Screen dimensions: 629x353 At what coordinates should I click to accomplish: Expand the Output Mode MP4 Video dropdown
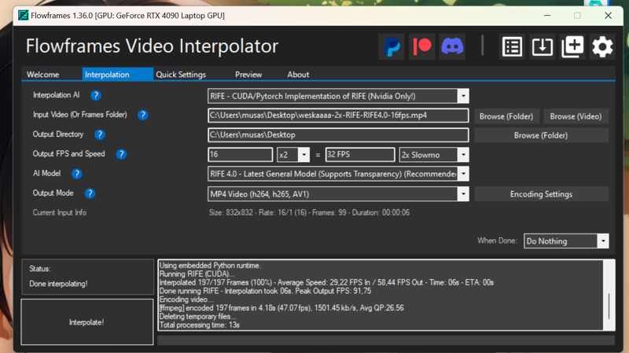(463, 194)
